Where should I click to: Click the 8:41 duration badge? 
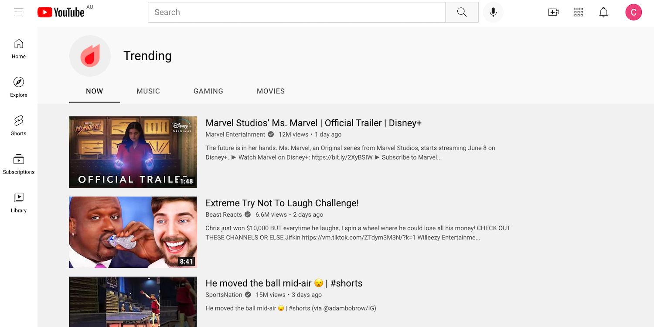[186, 262]
